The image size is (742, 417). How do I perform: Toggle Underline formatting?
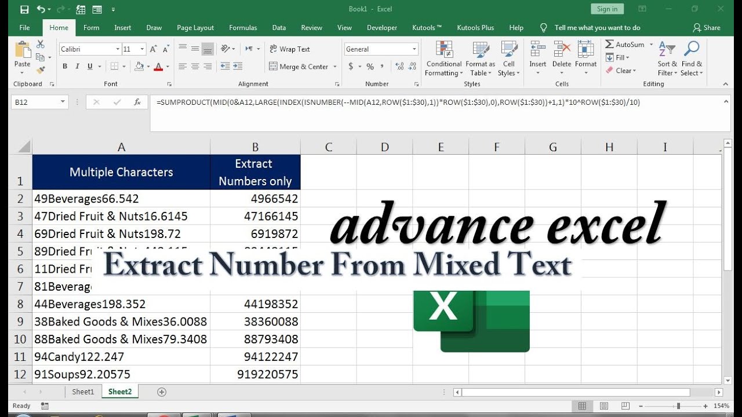[x=90, y=67]
